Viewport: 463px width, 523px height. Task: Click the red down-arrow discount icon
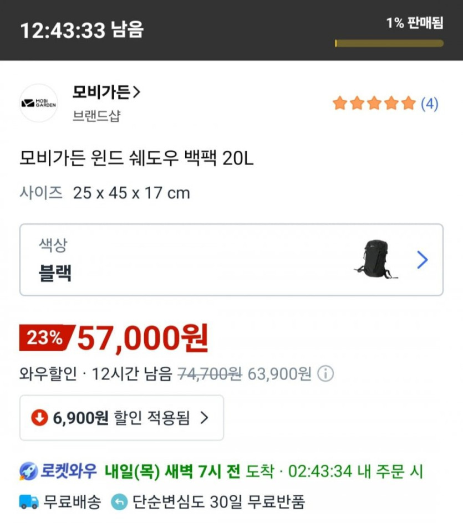pyautogui.click(x=39, y=418)
